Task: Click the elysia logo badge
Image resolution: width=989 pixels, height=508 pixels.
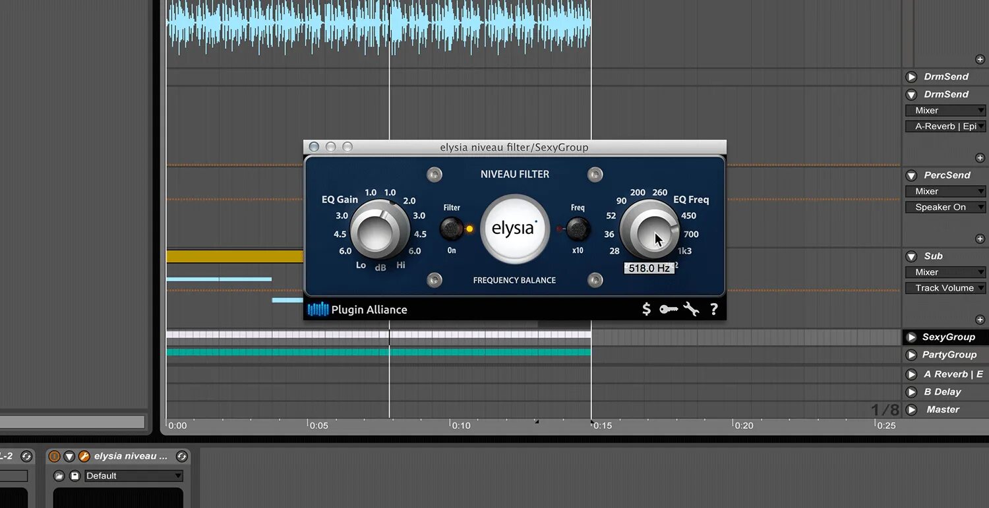Action: point(514,229)
